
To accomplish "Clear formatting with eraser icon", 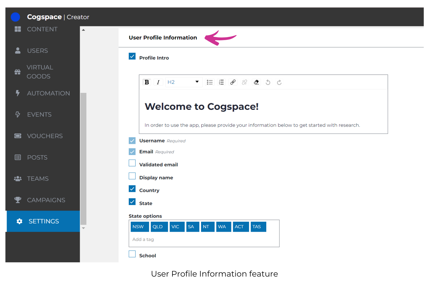I will (256, 82).
